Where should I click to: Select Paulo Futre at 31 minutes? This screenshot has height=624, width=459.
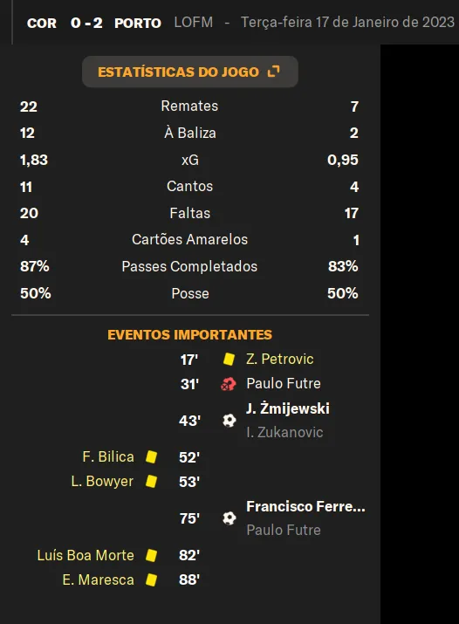(284, 384)
